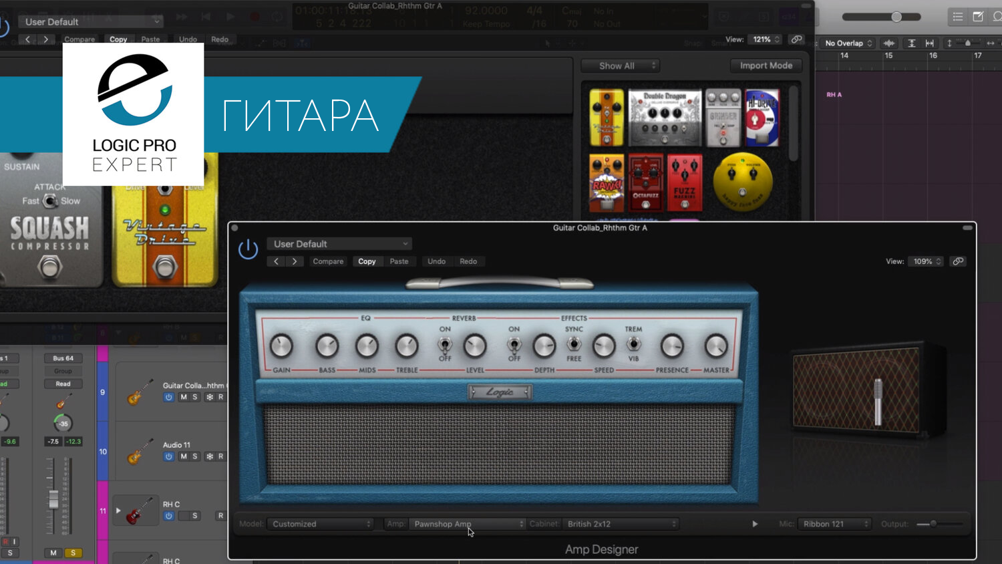Image resolution: width=1002 pixels, height=564 pixels.
Task: Click the Bus 64 volume fader
Action: click(54, 499)
